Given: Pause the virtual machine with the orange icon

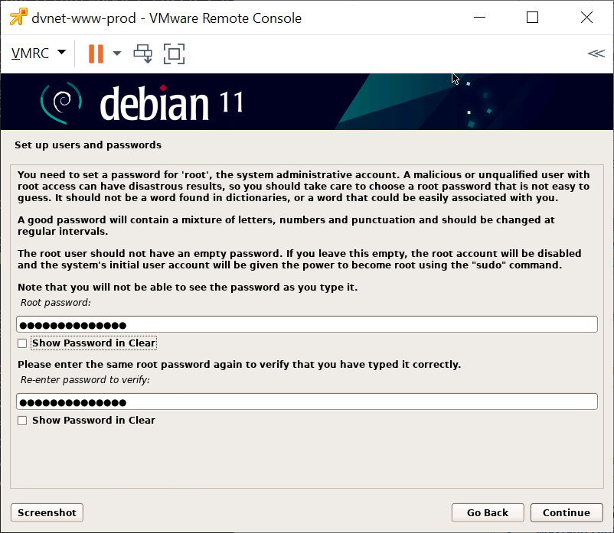Looking at the screenshot, I should [x=96, y=54].
